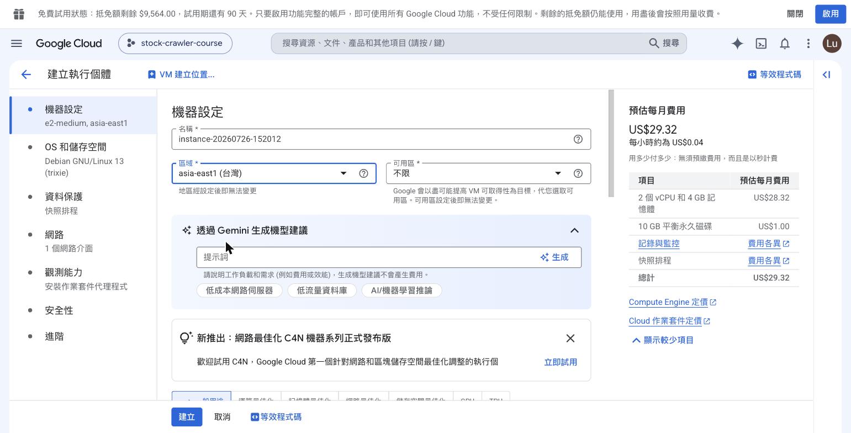851x433 pixels.
Task: Open the 進階 section
Action: click(x=83, y=336)
